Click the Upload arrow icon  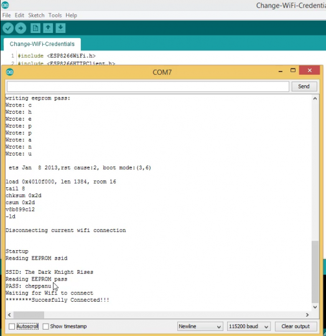point(21,28)
